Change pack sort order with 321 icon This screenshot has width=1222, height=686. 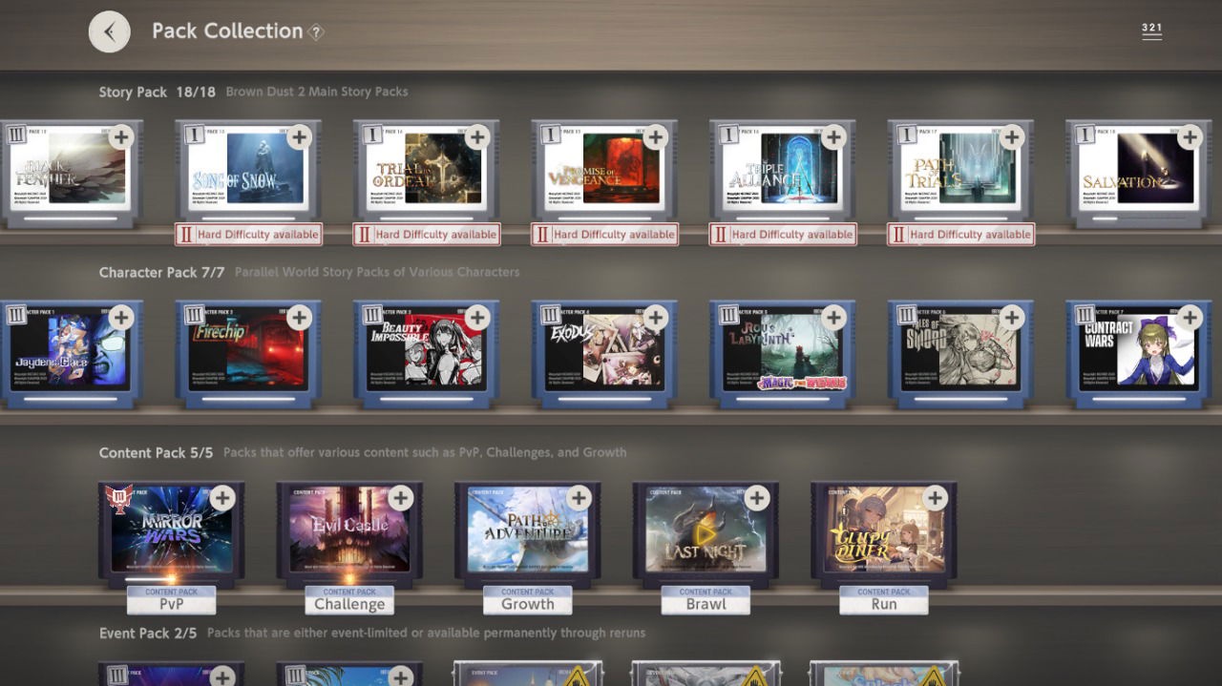click(1151, 31)
